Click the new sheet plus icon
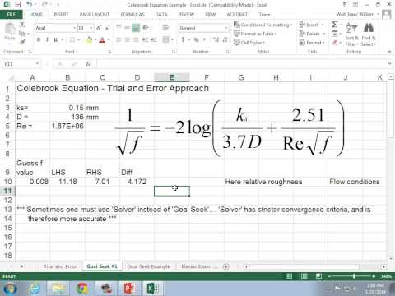395x296 pixels. click(225, 266)
